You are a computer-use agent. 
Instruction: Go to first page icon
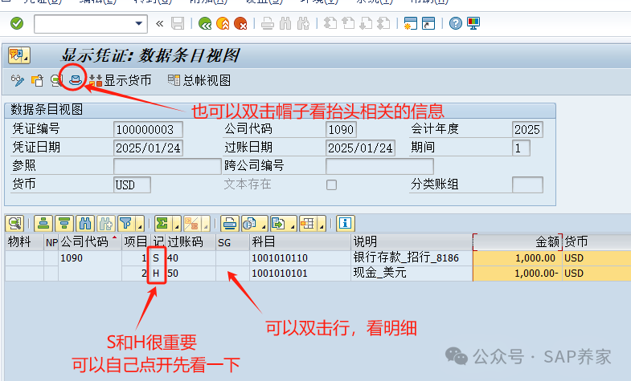coord(330,24)
